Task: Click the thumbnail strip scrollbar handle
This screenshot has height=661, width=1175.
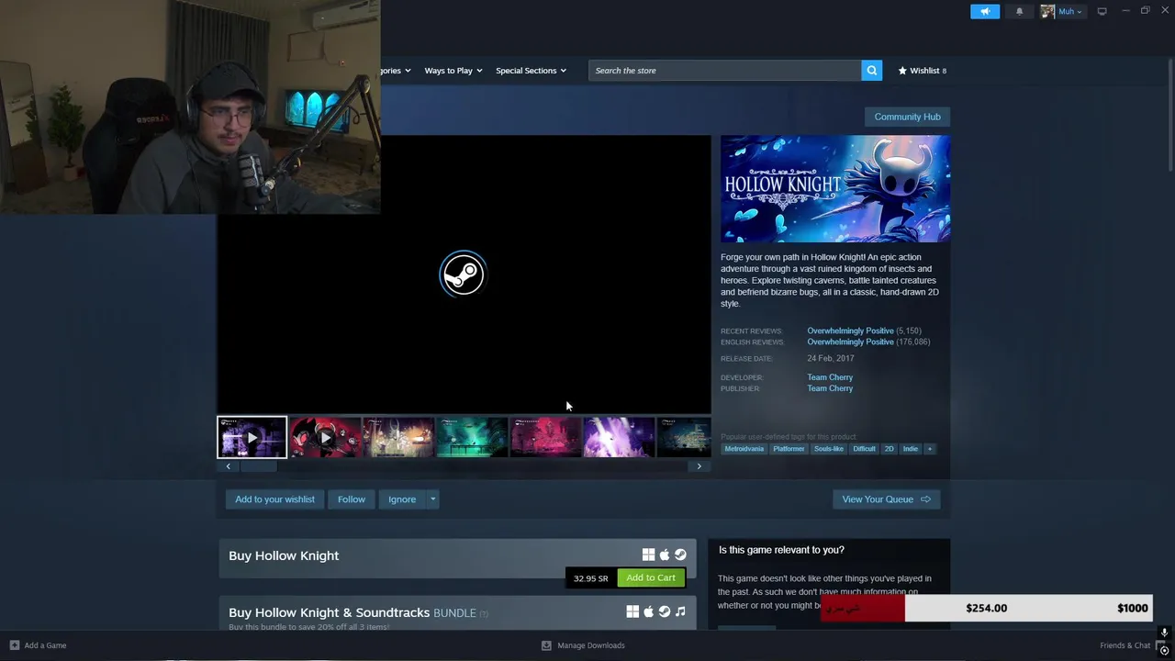Action: click(x=258, y=466)
